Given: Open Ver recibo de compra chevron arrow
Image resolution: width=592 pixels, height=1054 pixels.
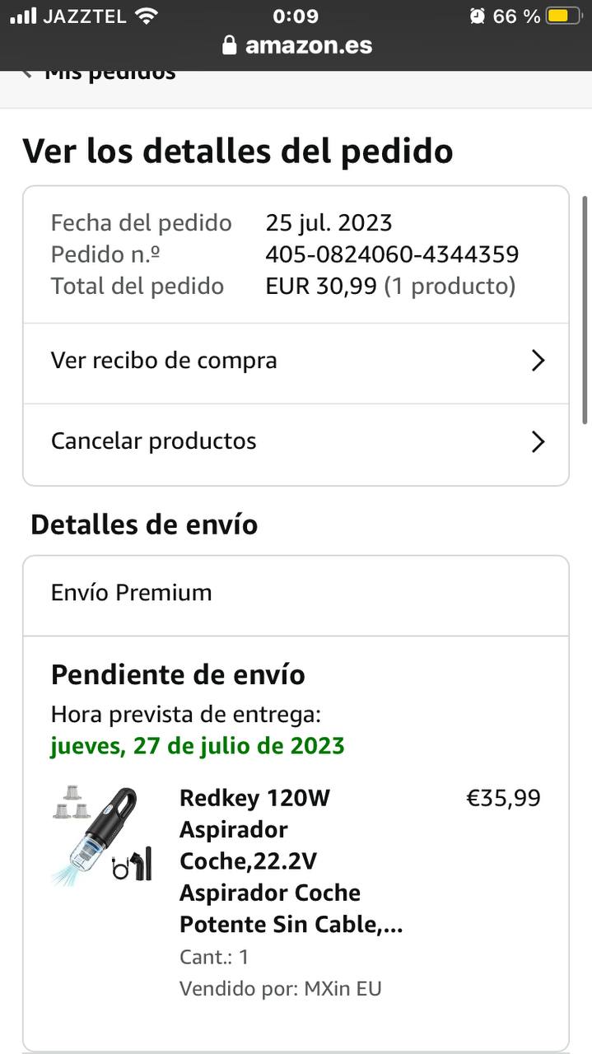Looking at the screenshot, I should (538, 361).
